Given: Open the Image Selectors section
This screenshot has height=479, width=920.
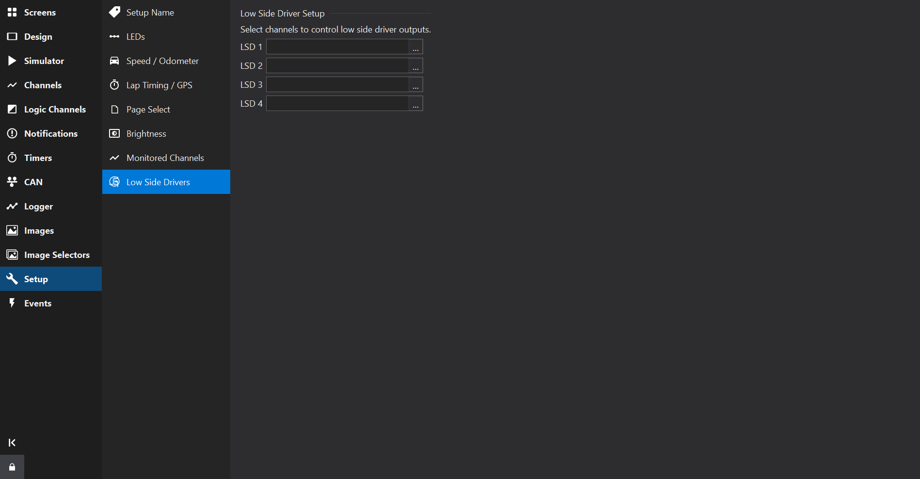Looking at the screenshot, I should (x=57, y=255).
